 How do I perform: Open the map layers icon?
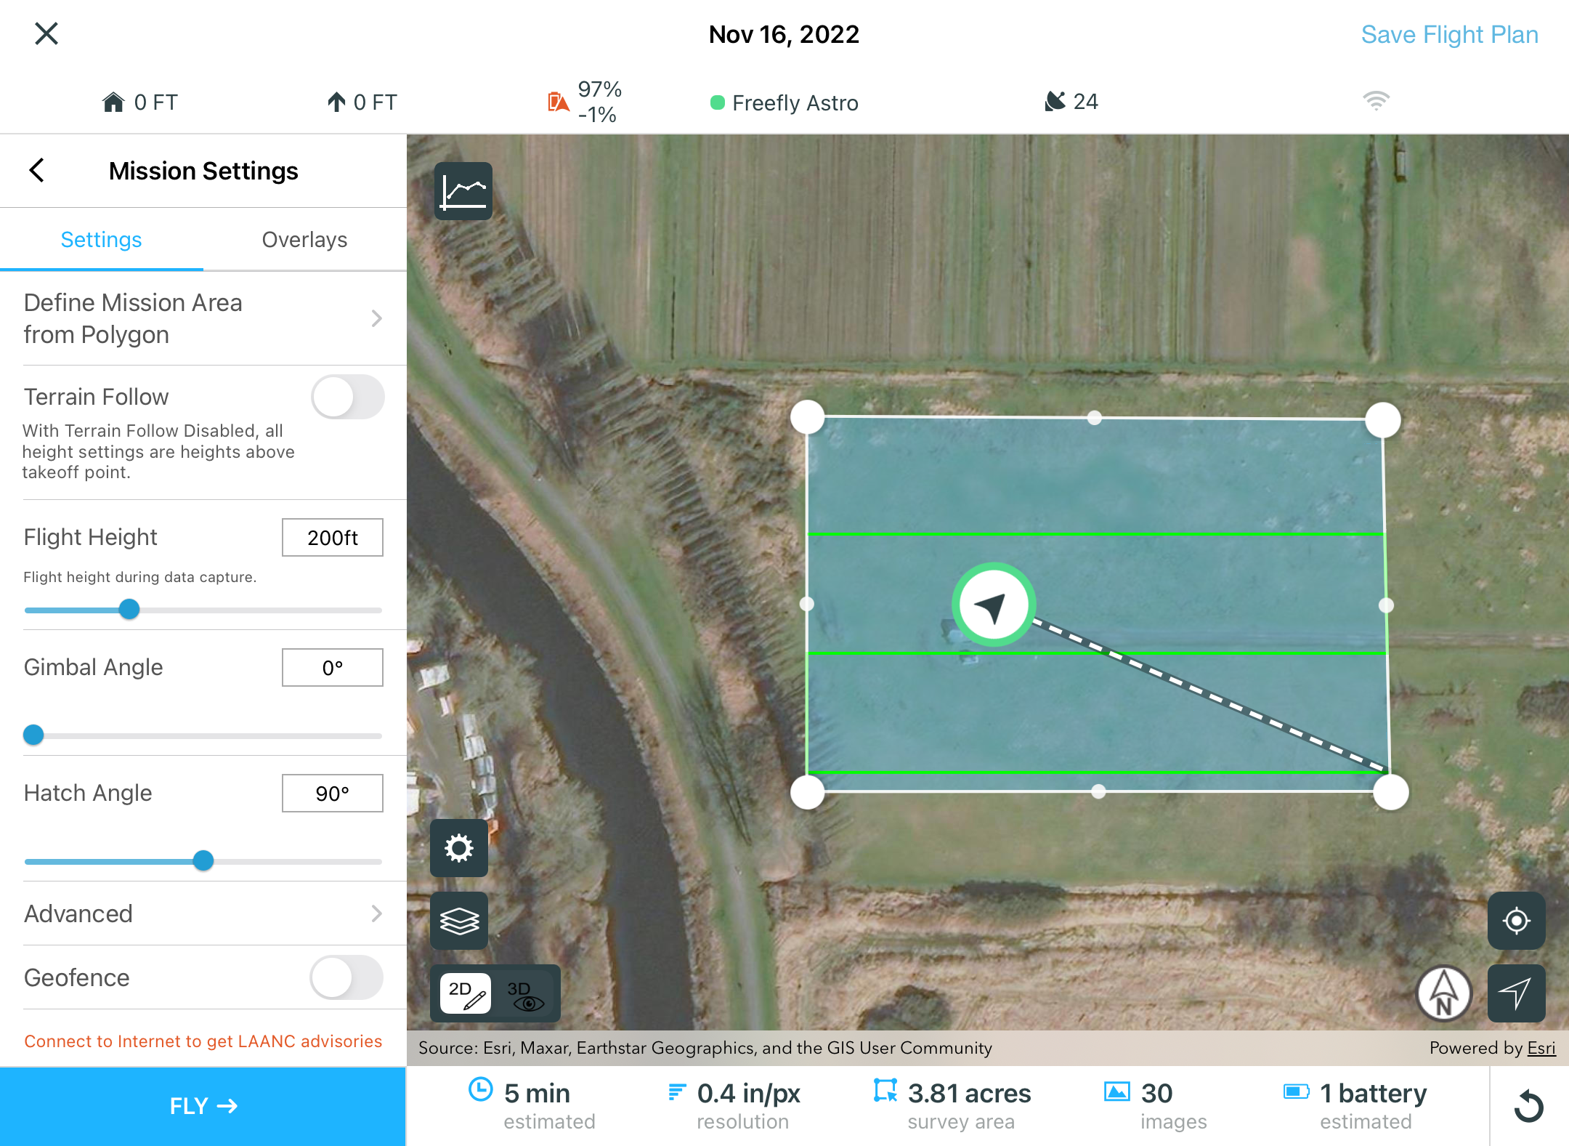pos(459,921)
